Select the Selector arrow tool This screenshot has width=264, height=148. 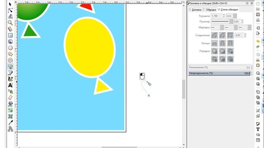point(10,4)
